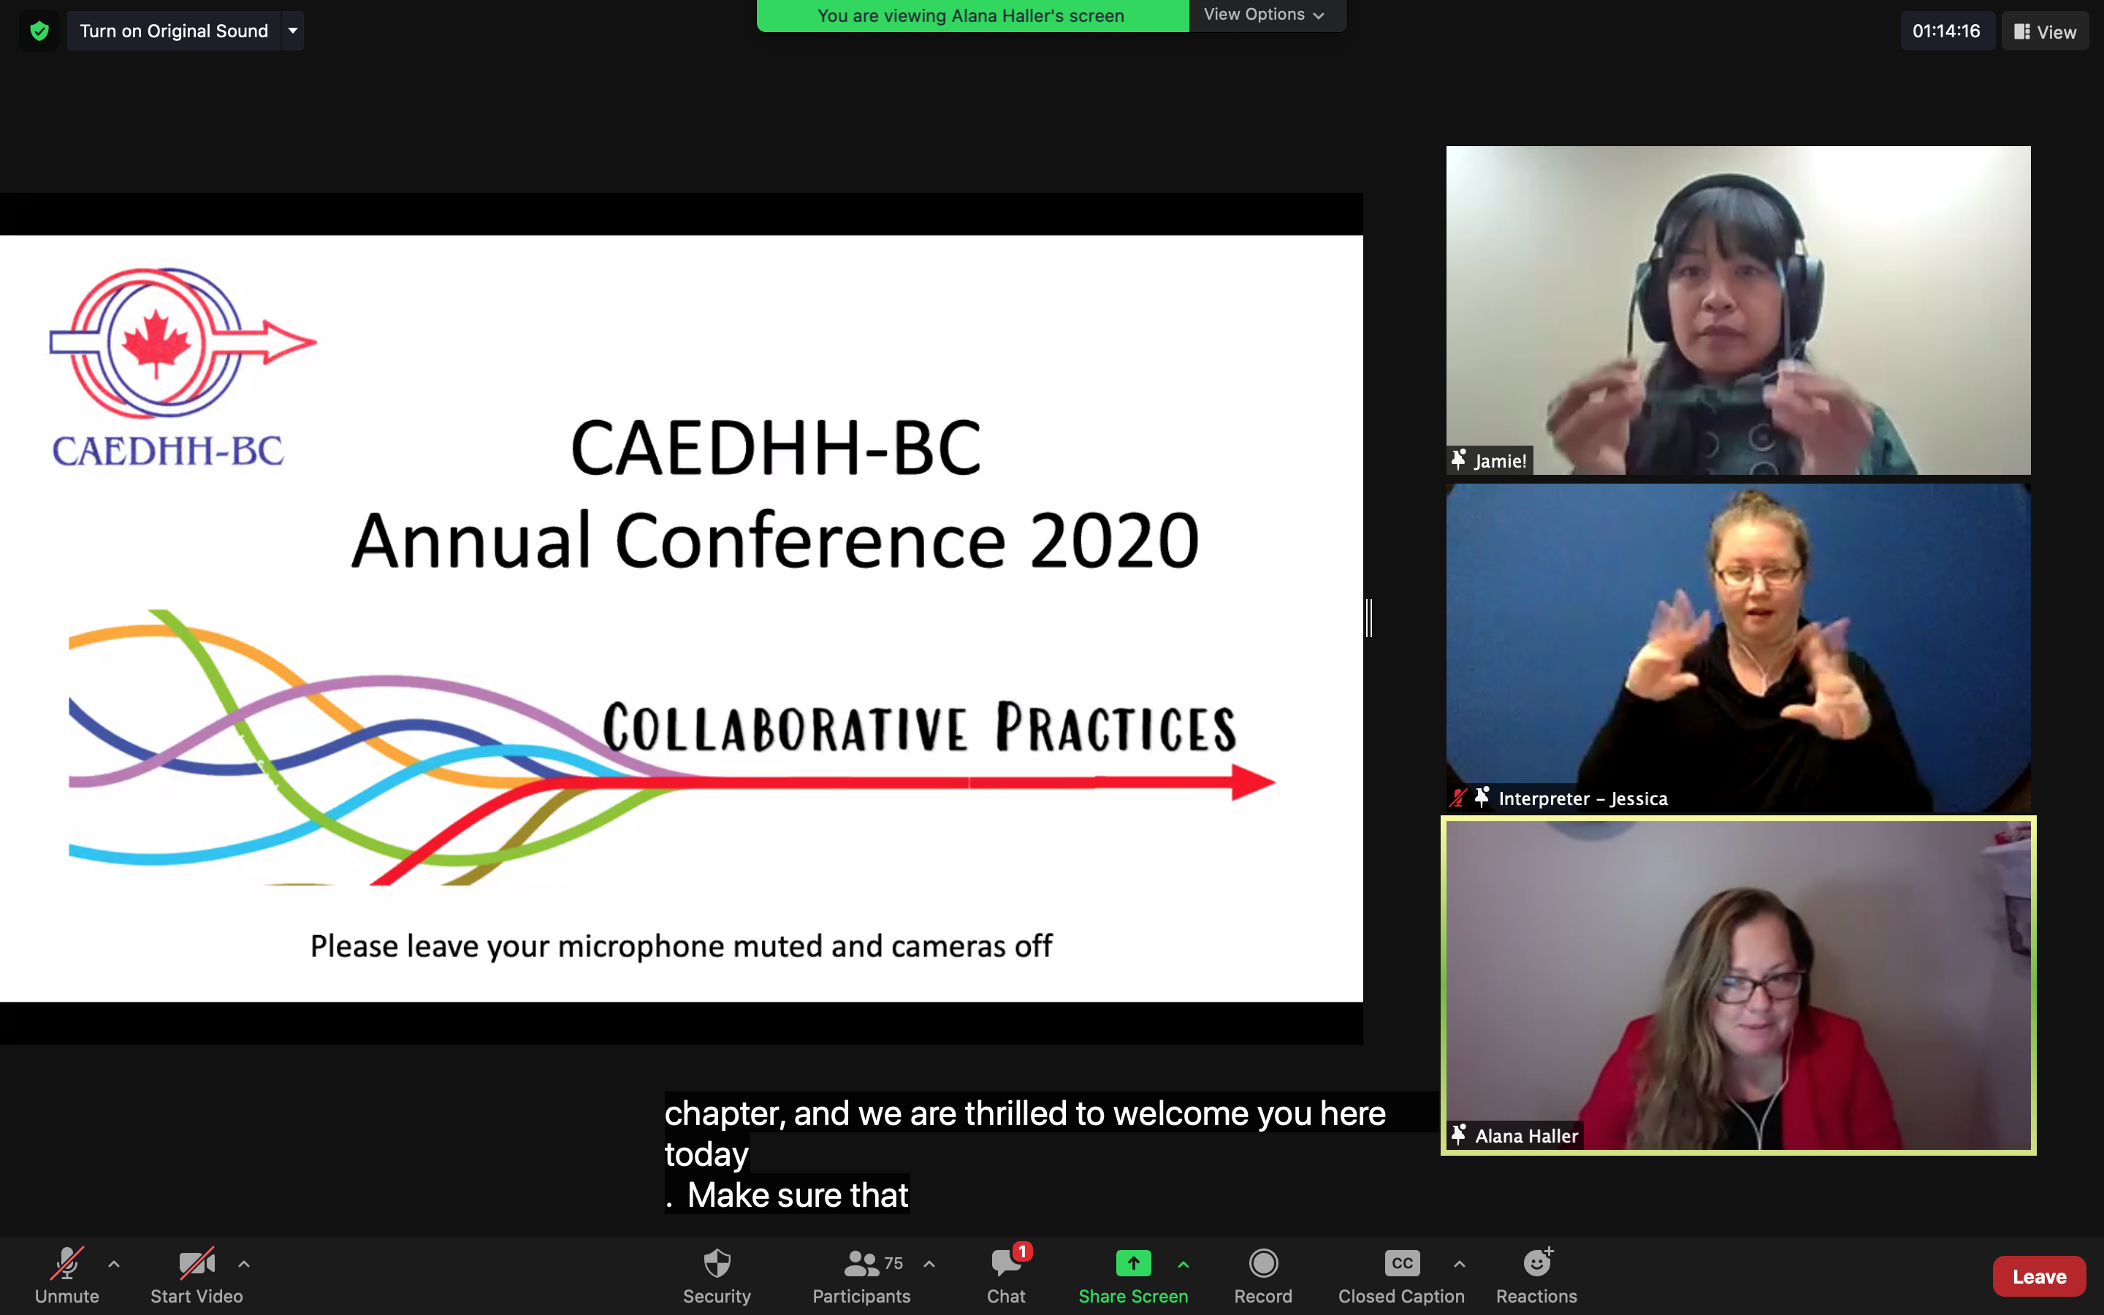Screen dimensions: 2104x1315
Task: Click the pin icon on Interpreter Jessica's label
Action: point(1482,796)
